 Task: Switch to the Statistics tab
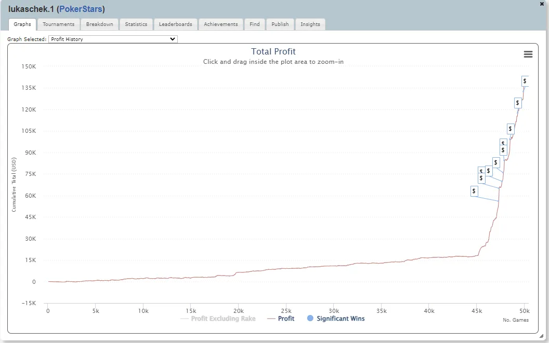point(136,24)
